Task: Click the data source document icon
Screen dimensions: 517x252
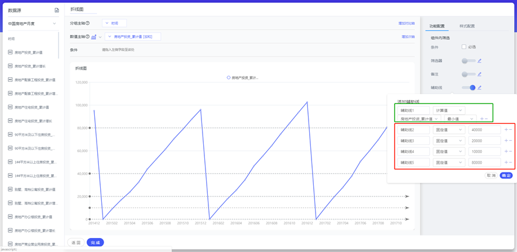Action: (57, 11)
